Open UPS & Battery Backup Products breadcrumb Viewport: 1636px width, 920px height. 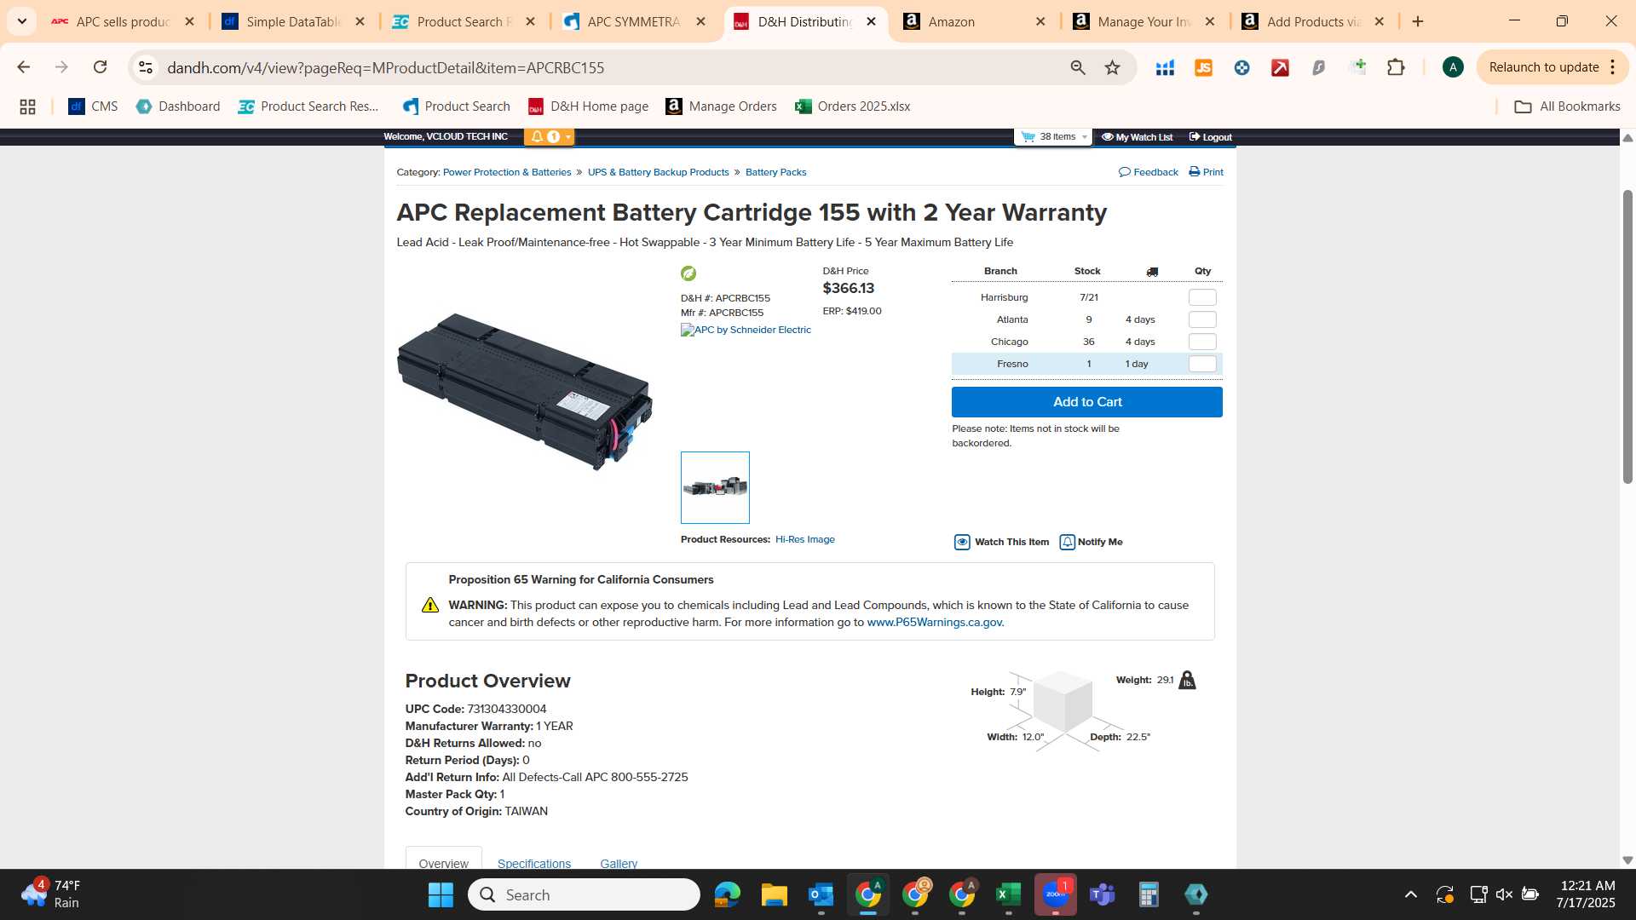pyautogui.click(x=658, y=172)
